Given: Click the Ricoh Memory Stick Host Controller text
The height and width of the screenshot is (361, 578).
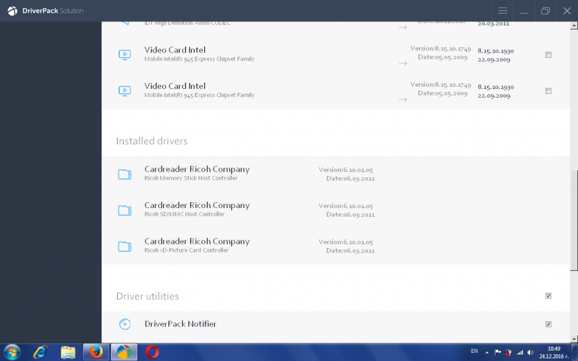Looking at the screenshot, I should pos(191,178).
